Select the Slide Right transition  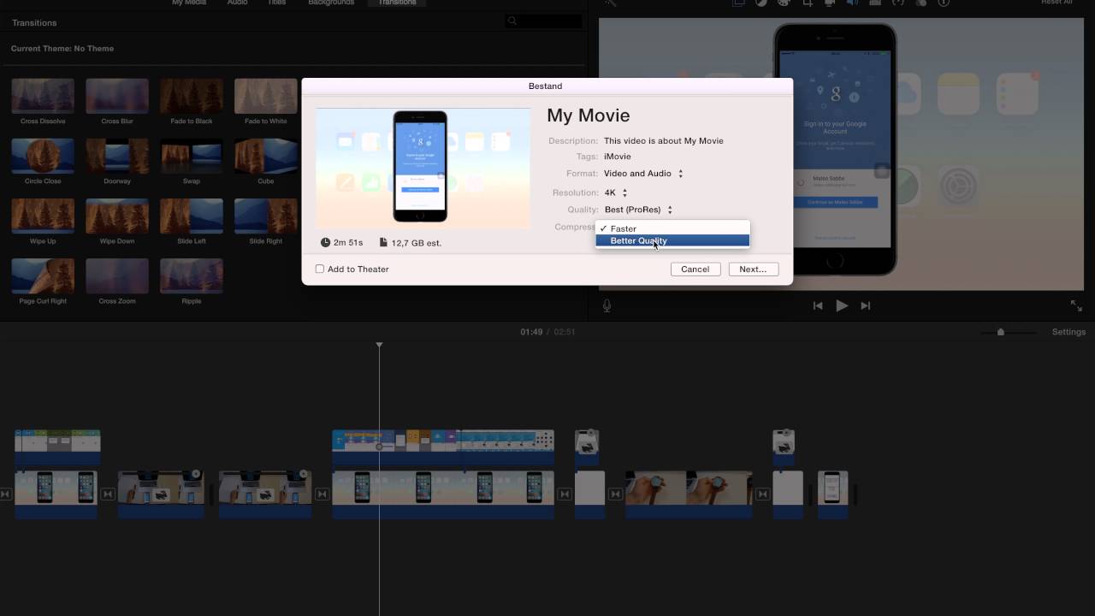point(266,216)
